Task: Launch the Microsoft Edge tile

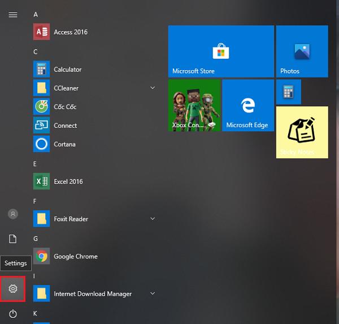Action: tap(248, 105)
